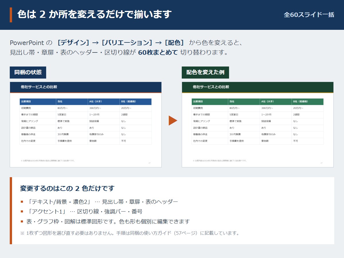
Task: Select the [デザイン] text in the instructions
Action: [x=74, y=43]
